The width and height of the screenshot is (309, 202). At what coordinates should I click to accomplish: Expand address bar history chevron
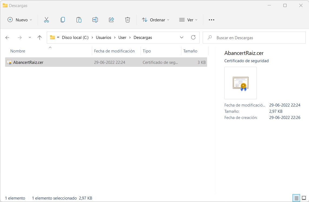182,38
